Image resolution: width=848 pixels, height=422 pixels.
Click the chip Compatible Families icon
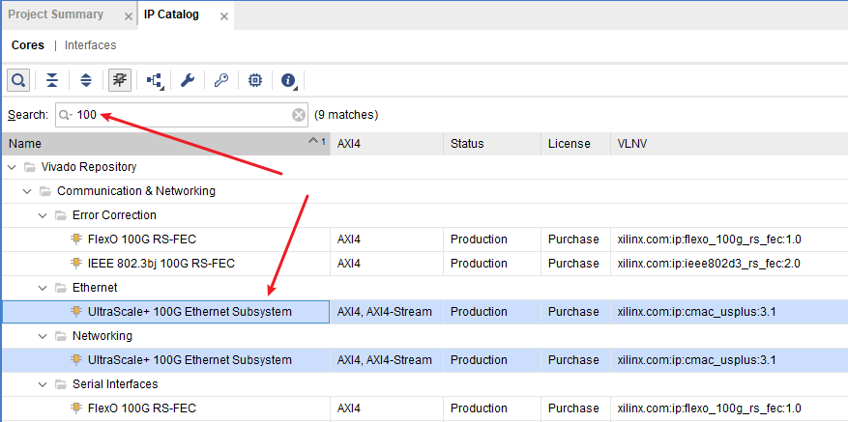255,80
